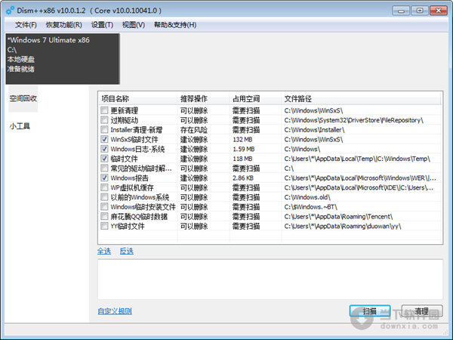Check the Windows临时安装文件 checkbox
The width and height of the screenshot is (453, 340).
pyautogui.click(x=104, y=207)
